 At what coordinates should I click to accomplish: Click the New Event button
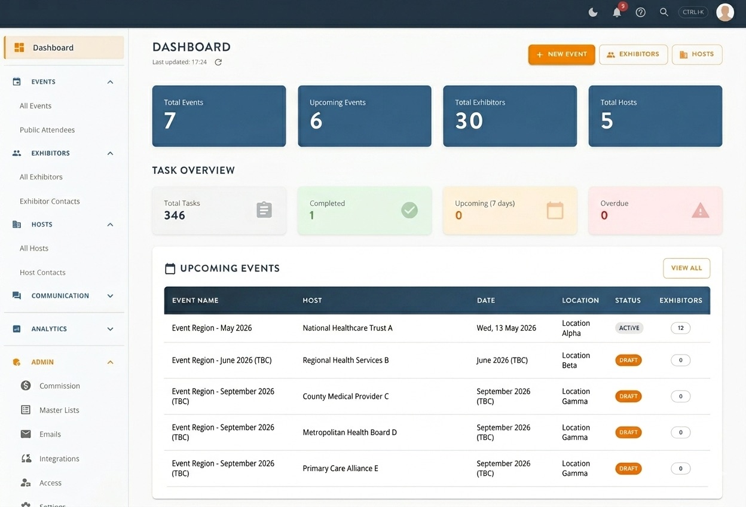click(x=561, y=54)
